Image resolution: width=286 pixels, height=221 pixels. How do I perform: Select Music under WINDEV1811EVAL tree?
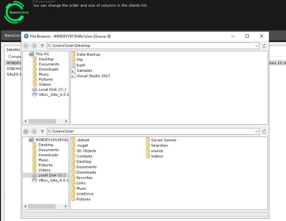coord(40,160)
